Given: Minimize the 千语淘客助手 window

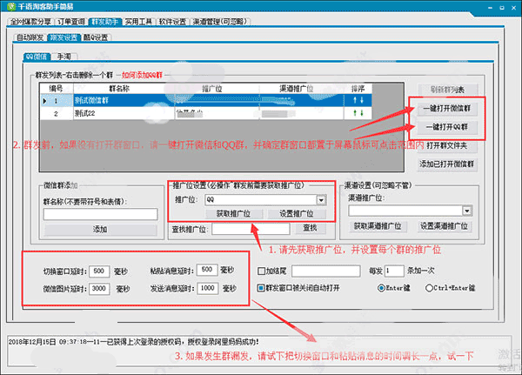Looking at the screenshot, I should (491, 7).
